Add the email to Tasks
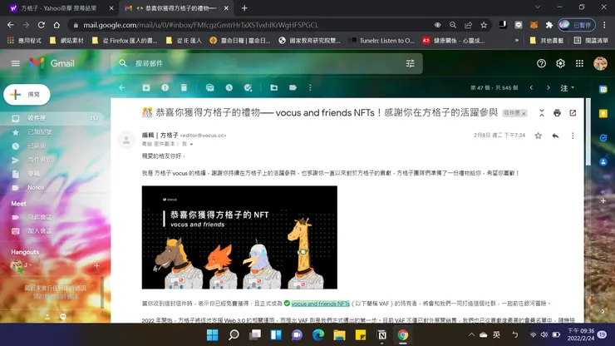Image resolution: width=615 pixels, height=346 pixels. click(248, 87)
